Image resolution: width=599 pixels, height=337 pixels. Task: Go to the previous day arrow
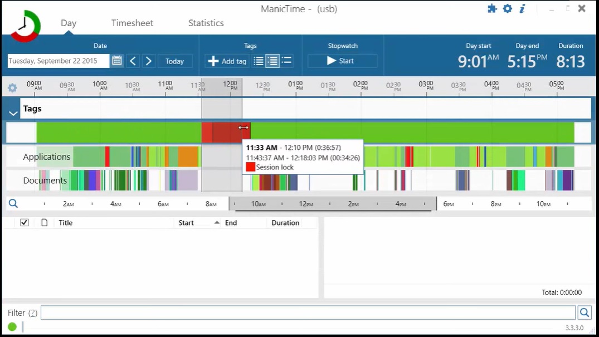pyautogui.click(x=133, y=61)
